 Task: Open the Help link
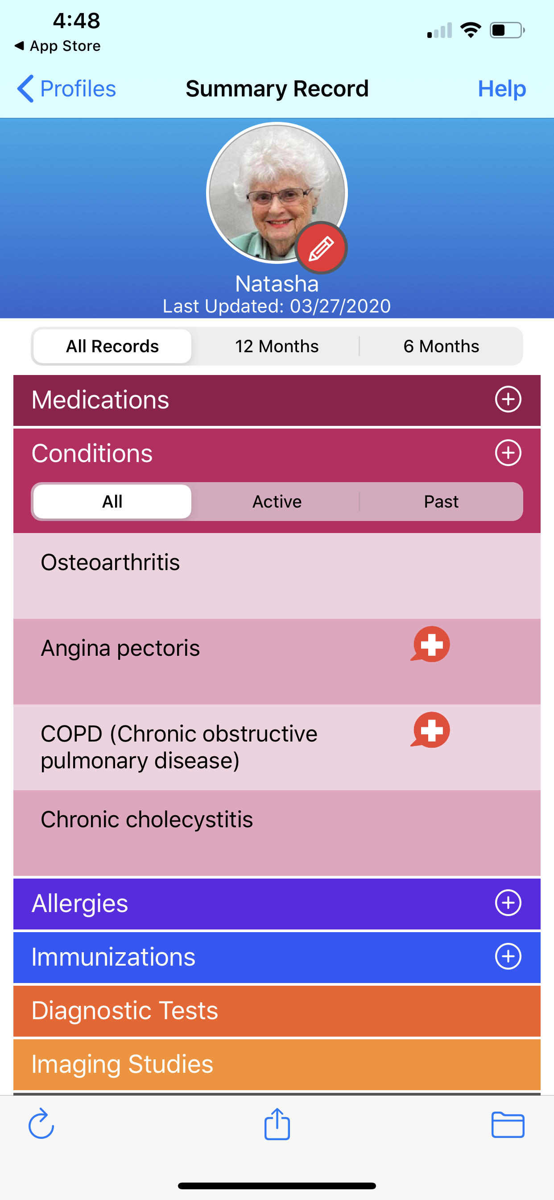pos(501,88)
